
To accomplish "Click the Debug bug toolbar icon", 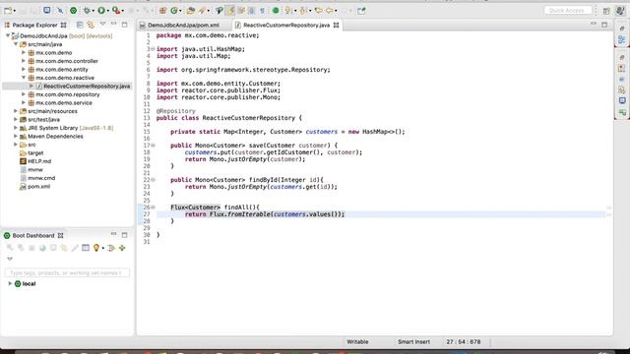I will 87,11.
